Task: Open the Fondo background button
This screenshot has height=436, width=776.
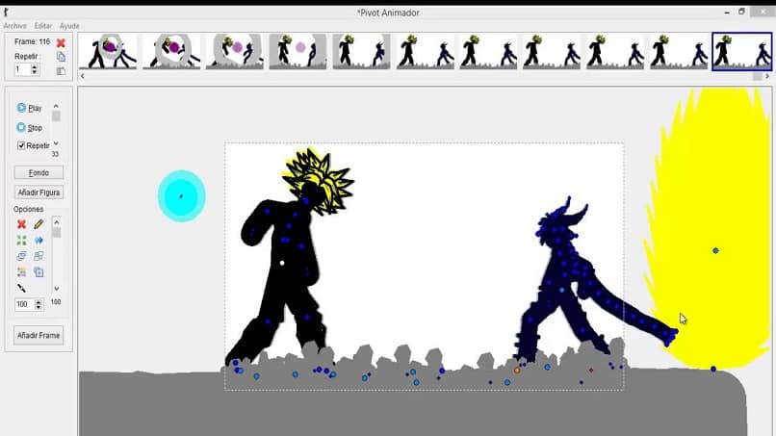Action: [39, 172]
